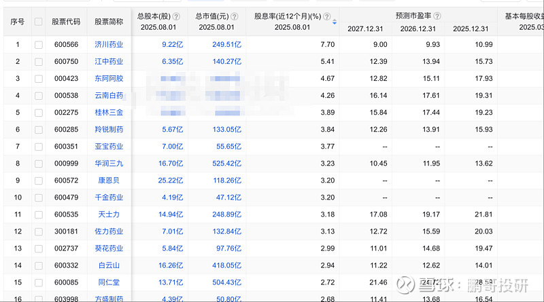The image size is (544, 302).
Task: Select dividend yield value 7.70
Action: (328, 44)
